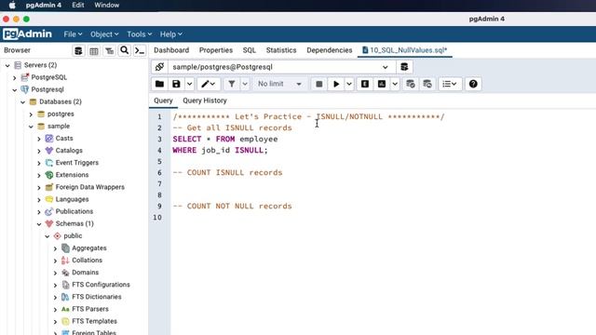Expand the Save options arrow
Screen dimensions: 596x335
tap(189, 84)
